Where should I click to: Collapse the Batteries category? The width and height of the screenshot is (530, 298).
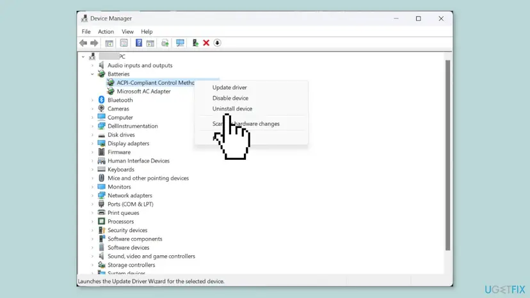coord(92,74)
